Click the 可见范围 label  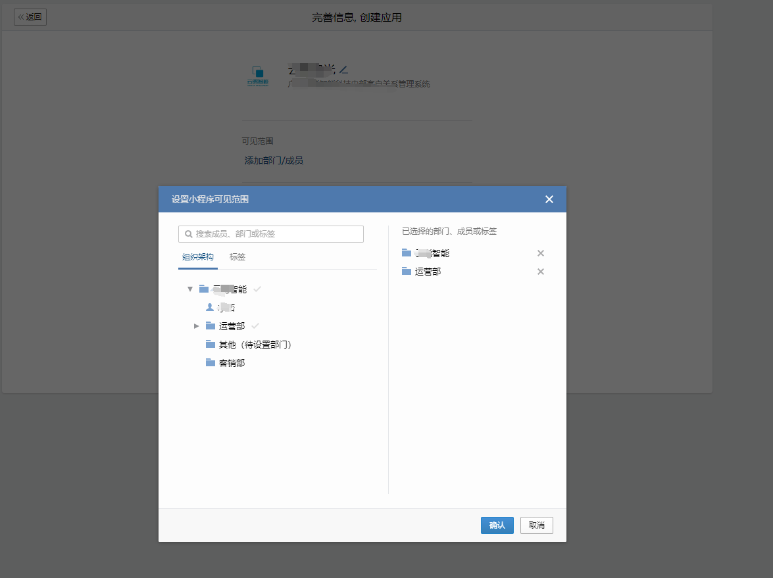point(257,141)
